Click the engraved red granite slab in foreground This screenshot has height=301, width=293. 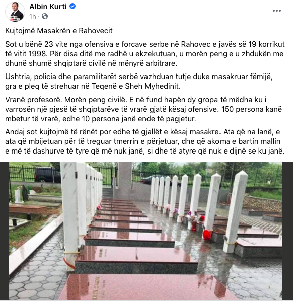click(x=146, y=287)
